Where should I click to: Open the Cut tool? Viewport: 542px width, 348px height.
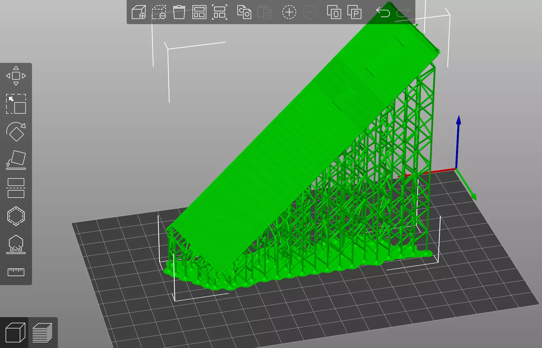tap(16, 188)
